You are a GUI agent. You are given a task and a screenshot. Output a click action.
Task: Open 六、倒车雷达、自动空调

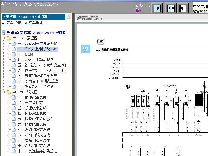[x=42, y=71]
